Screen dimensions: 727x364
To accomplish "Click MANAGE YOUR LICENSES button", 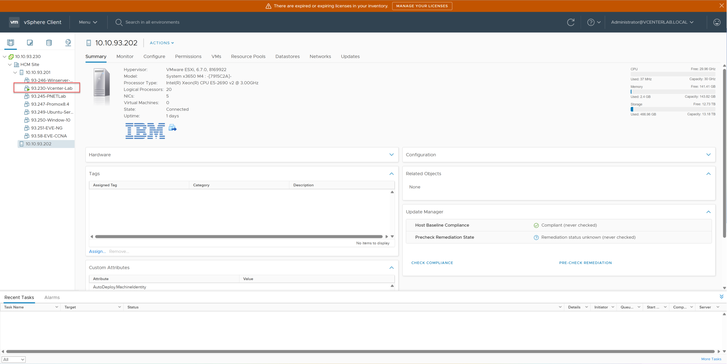I will coord(422,6).
